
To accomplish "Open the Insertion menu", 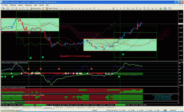I will click(x=20, y=5).
